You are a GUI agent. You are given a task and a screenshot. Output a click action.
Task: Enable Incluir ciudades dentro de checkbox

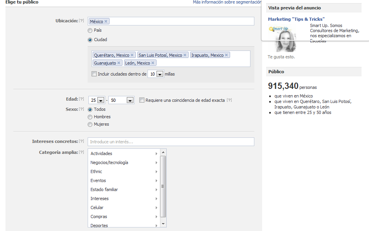[x=94, y=74]
